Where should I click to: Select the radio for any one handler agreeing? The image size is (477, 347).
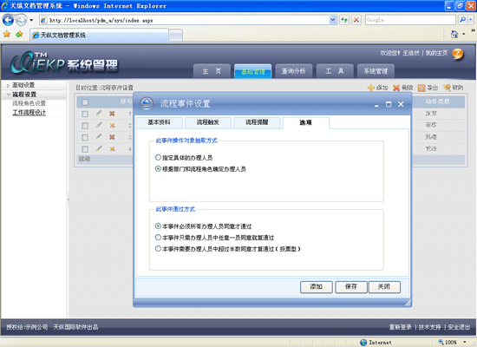158,237
